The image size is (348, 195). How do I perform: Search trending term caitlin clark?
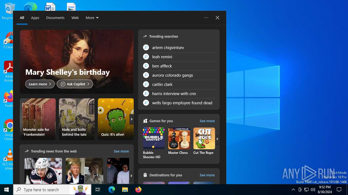pyautogui.click(x=162, y=84)
